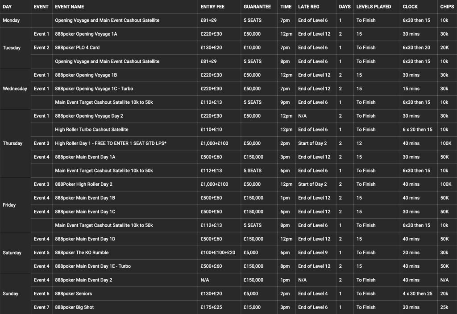Click the LEVELS PLAYED column header
Screen dimensions: 457x314
pyautogui.click(x=374, y=7)
